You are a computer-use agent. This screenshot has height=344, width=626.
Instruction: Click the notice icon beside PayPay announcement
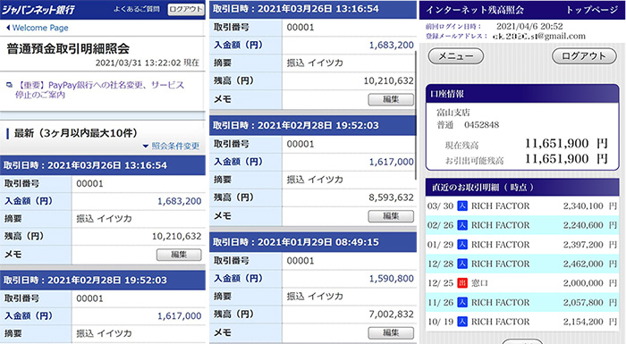pos(9,85)
